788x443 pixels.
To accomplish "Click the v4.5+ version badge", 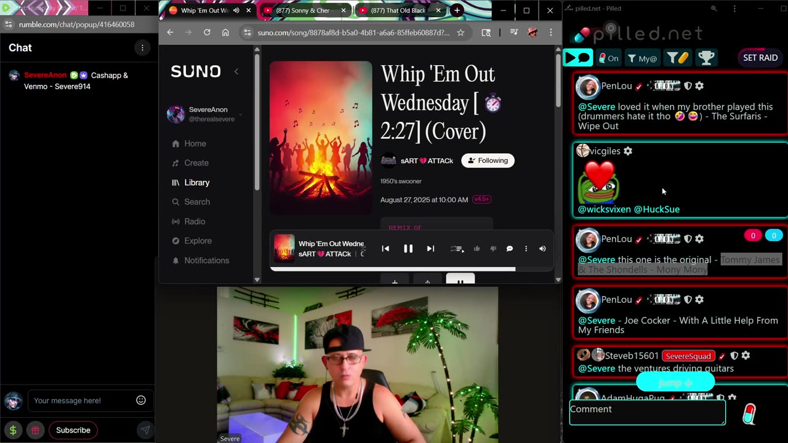I will tap(481, 199).
